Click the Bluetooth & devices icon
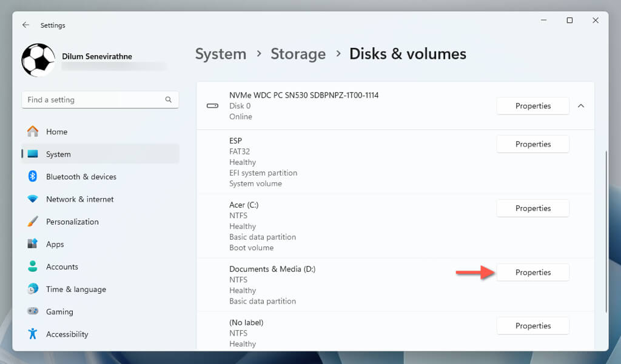 coord(33,176)
